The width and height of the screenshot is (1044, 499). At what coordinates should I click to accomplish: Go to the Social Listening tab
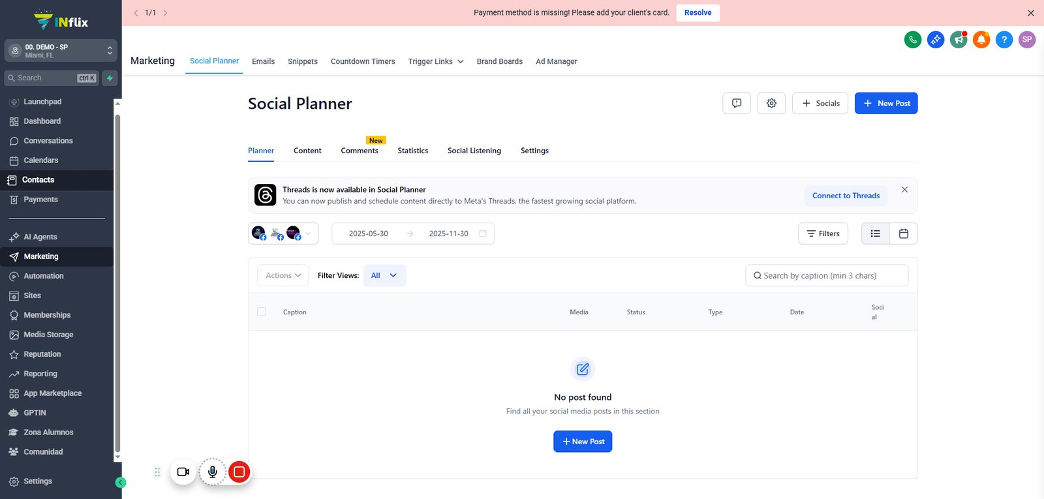click(474, 151)
